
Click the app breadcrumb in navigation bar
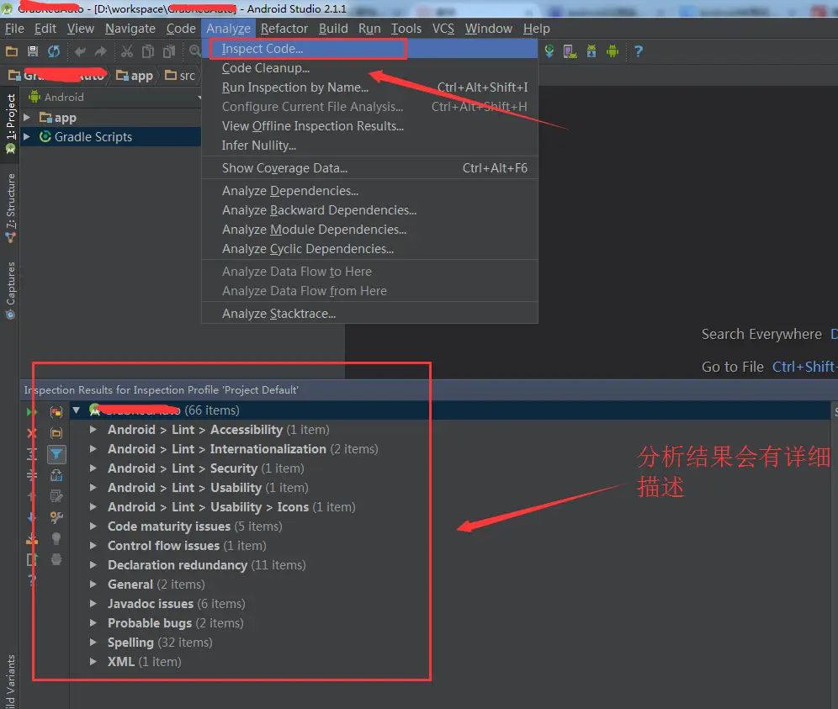[135, 76]
